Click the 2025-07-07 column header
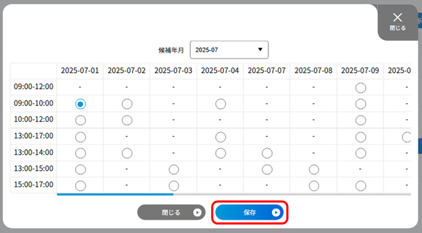Viewport: 422px width, 233px height. point(266,70)
